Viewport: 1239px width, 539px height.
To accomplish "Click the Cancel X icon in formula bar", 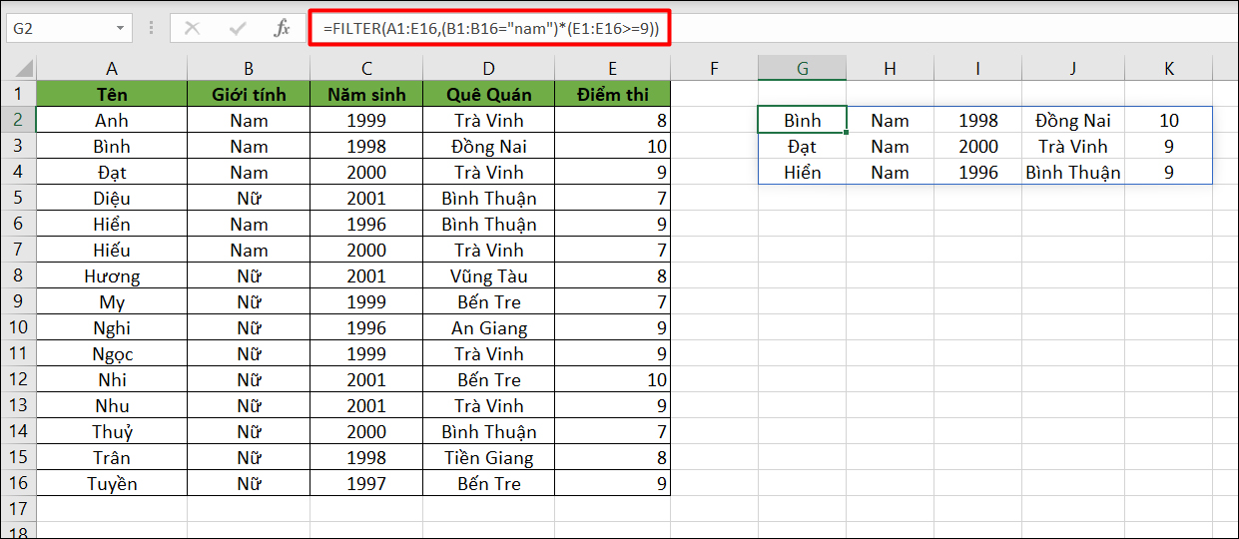I will click(x=192, y=28).
